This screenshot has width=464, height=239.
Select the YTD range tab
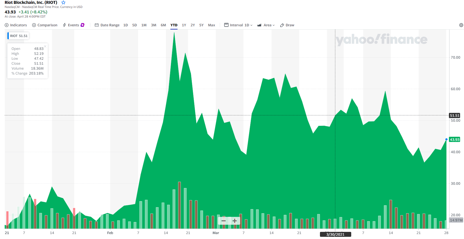(x=174, y=25)
